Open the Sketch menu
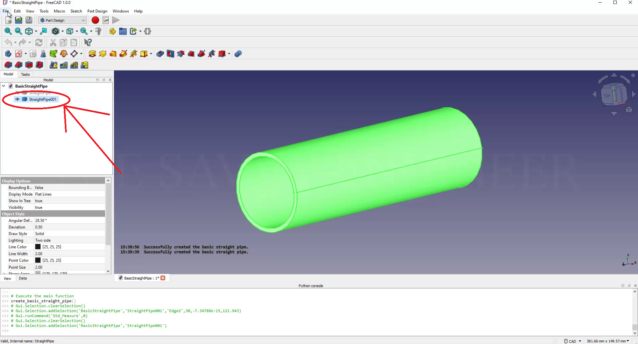 click(x=76, y=11)
